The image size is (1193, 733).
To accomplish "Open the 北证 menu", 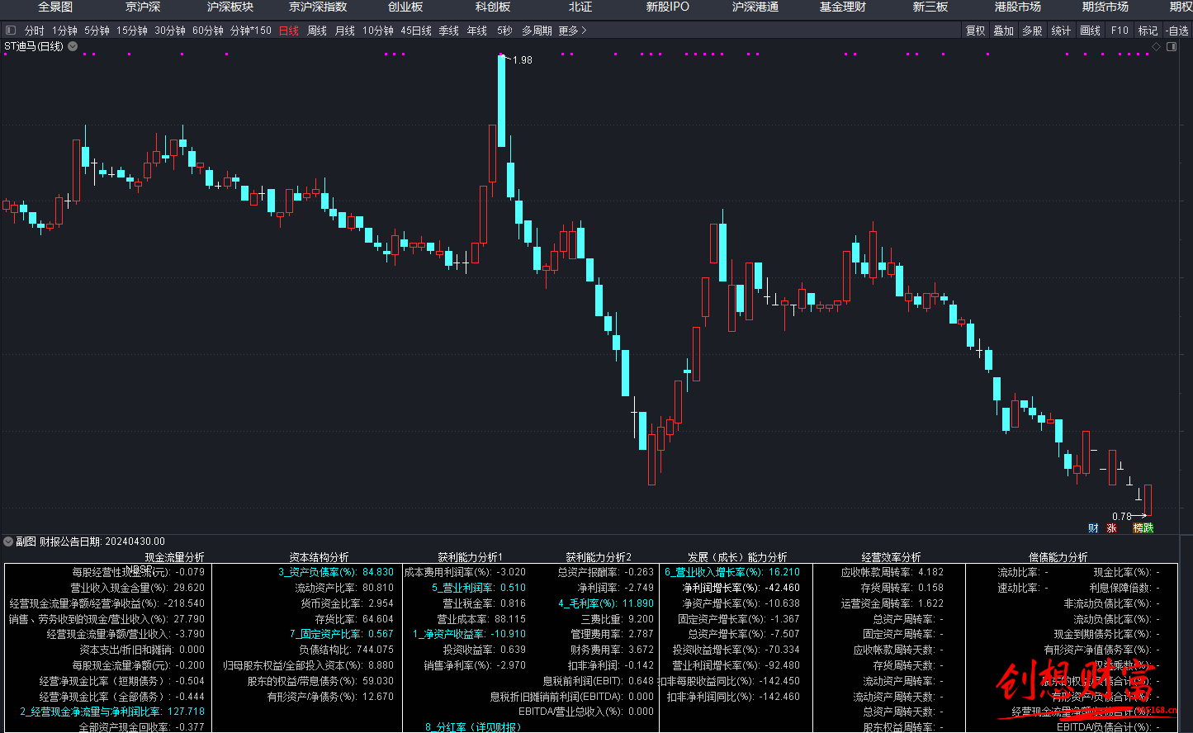I will coord(580,7).
